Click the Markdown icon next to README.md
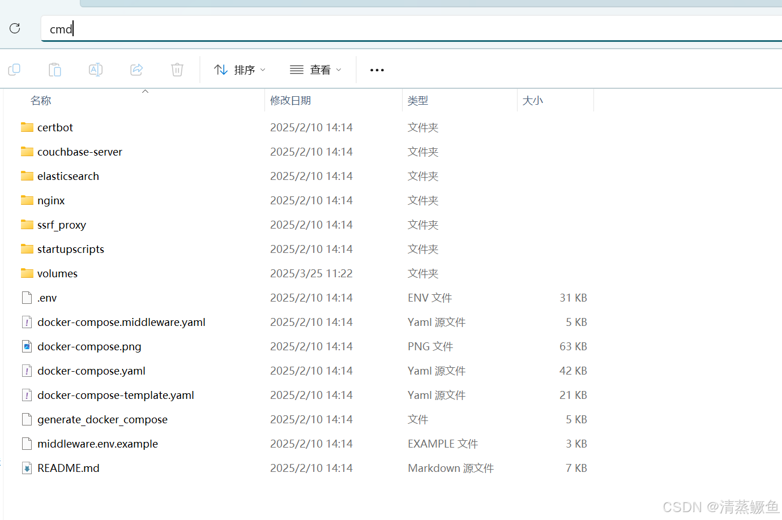Screen dimensions: 782x520 point(27,468)
